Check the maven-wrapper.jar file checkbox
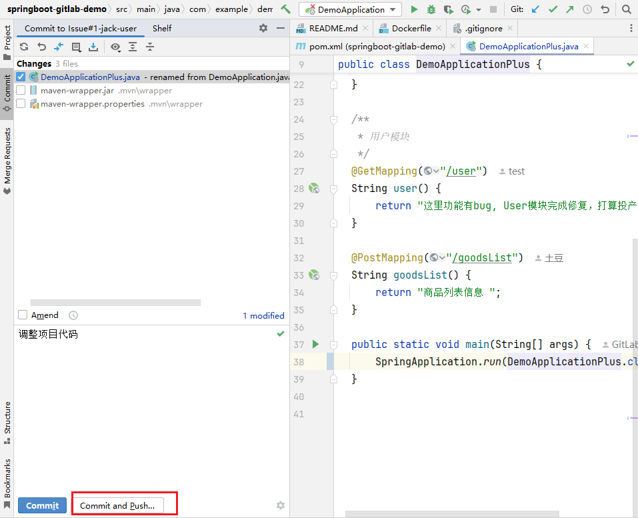638x518 pixels. [x=21, y=90]
